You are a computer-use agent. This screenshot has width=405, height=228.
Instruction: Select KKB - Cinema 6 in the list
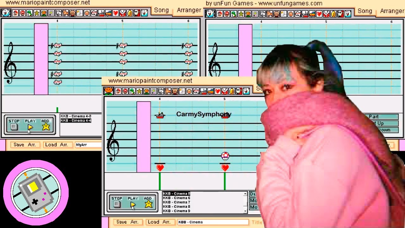click(177, 198)
